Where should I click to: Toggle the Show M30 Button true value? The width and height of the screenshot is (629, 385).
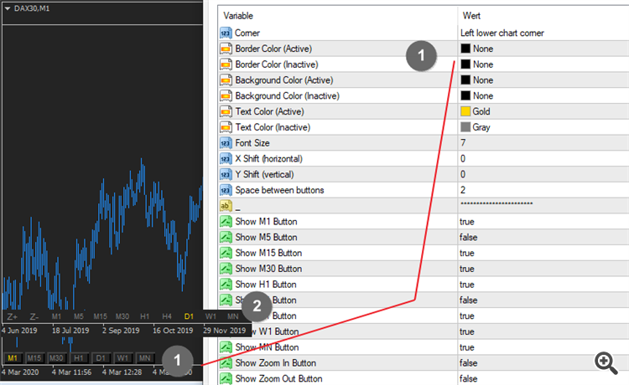pyautogui.click(x=467, y=269)
